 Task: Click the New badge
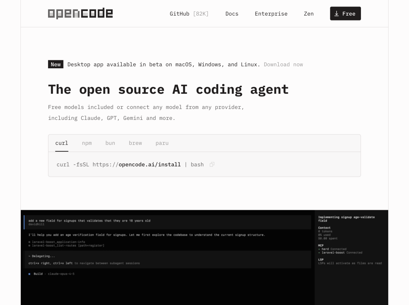click(x=56, y=64)
